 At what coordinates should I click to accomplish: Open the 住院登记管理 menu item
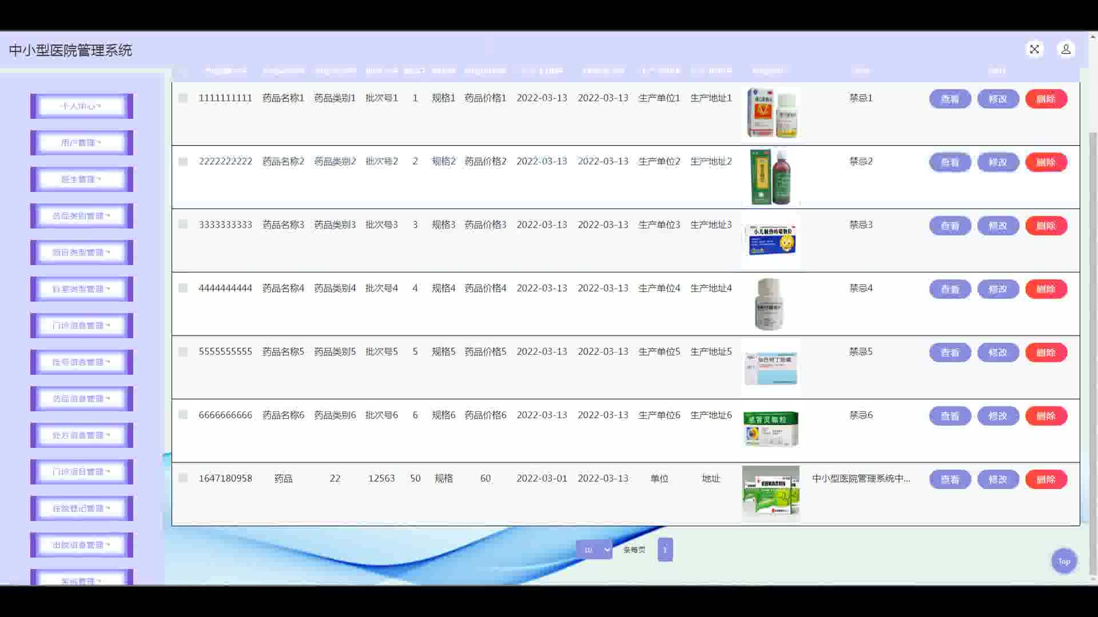pyautogui.click(x=81, y=508)
